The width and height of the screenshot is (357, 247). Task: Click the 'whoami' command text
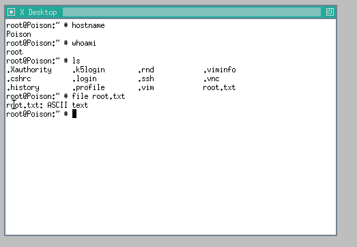tap(84, 43)
